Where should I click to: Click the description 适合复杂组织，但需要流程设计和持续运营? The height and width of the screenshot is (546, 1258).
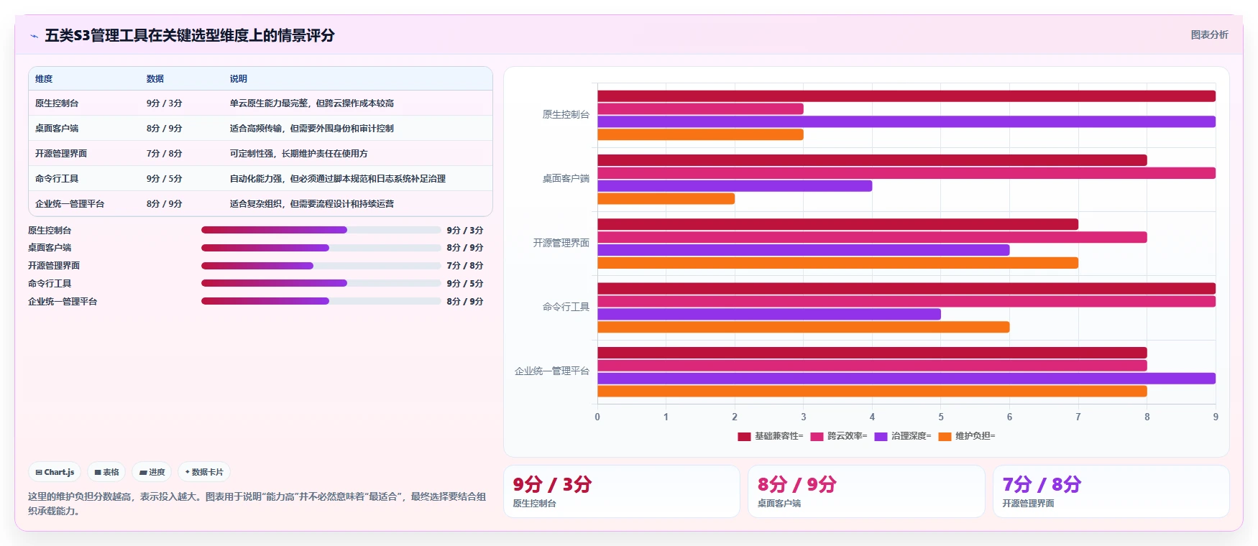point(312,204)
